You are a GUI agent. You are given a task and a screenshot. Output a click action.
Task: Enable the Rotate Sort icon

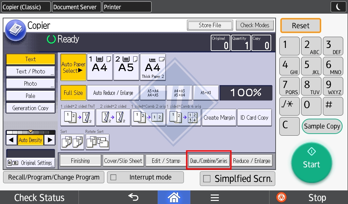pyautogui.click(x=97, y=142)
